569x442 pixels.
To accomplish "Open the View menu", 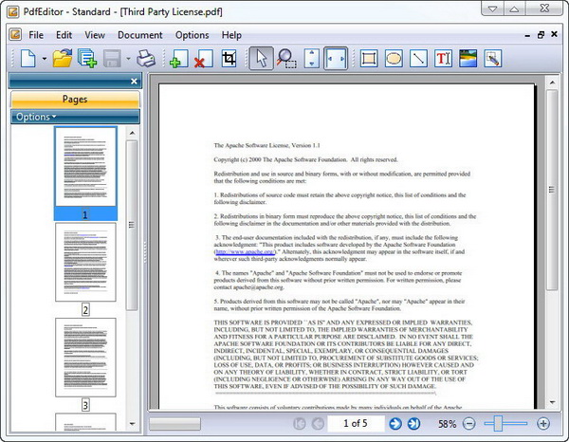I will [94, 35].
